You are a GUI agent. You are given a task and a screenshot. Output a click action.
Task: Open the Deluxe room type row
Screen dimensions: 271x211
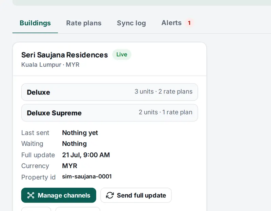(x=109, y=92)
